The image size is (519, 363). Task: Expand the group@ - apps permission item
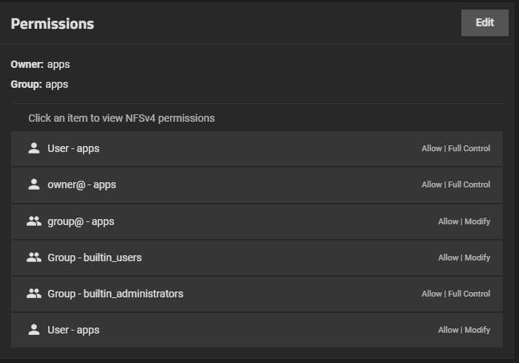[257, 221]
